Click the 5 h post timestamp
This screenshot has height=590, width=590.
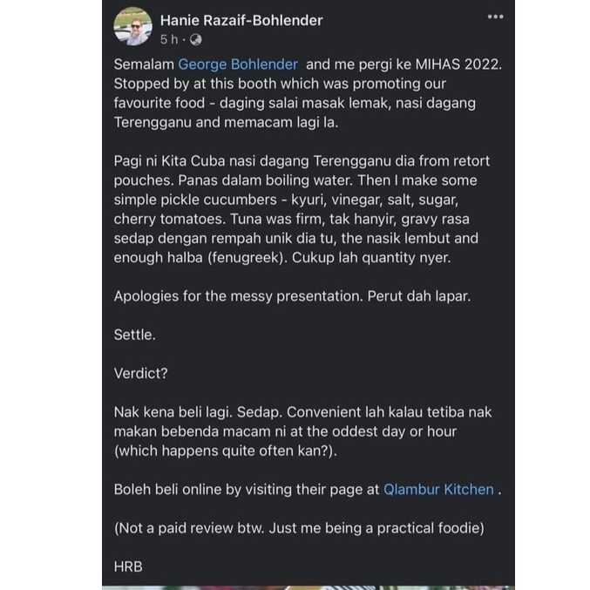(169, 39)
